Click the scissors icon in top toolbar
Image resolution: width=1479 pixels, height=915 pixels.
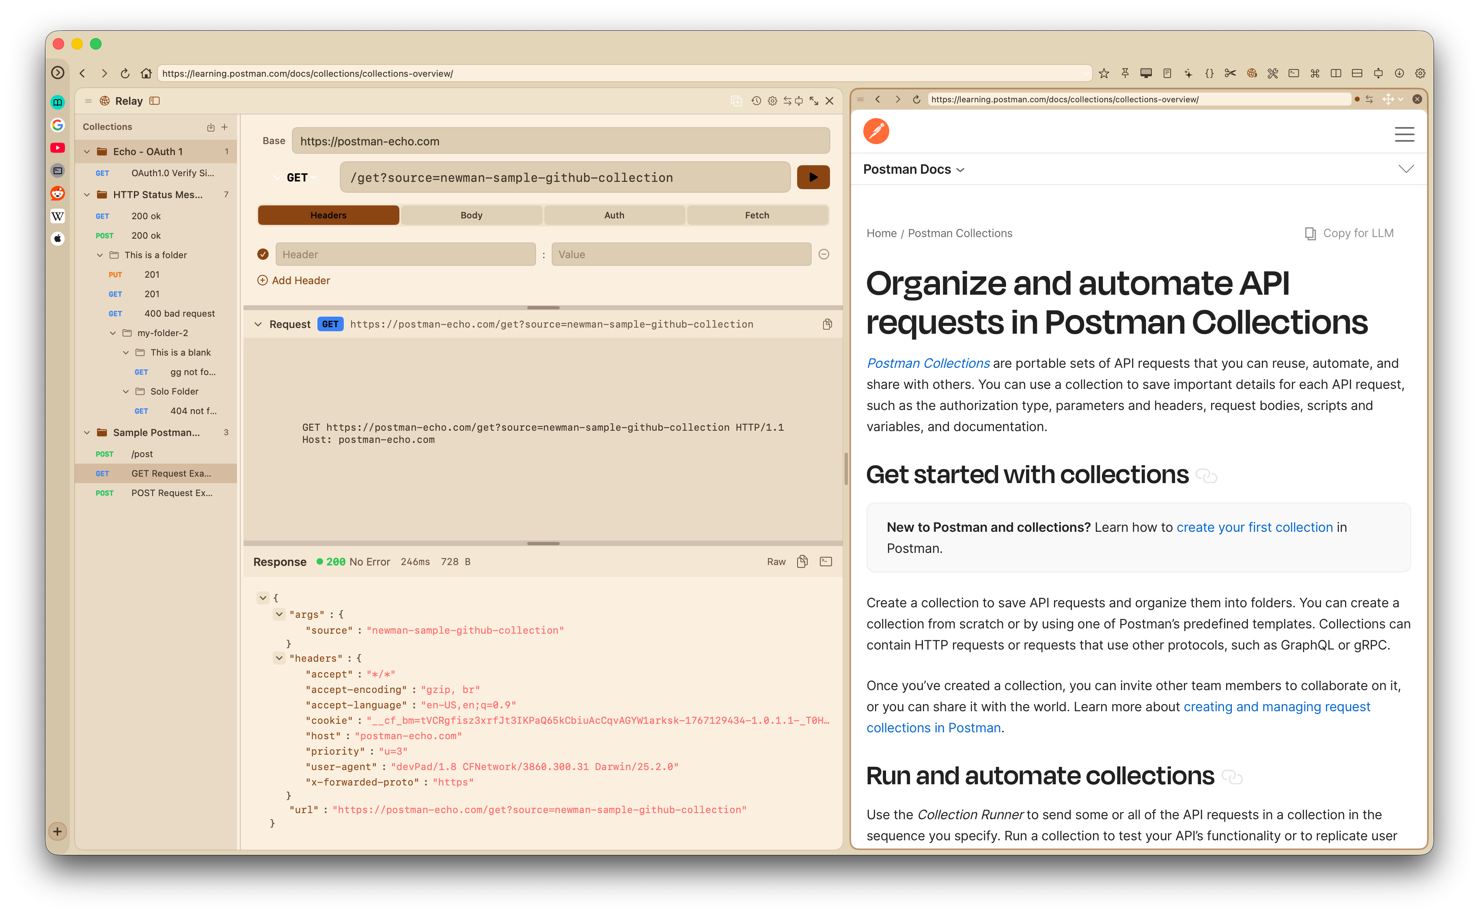tap(1230, 73)
